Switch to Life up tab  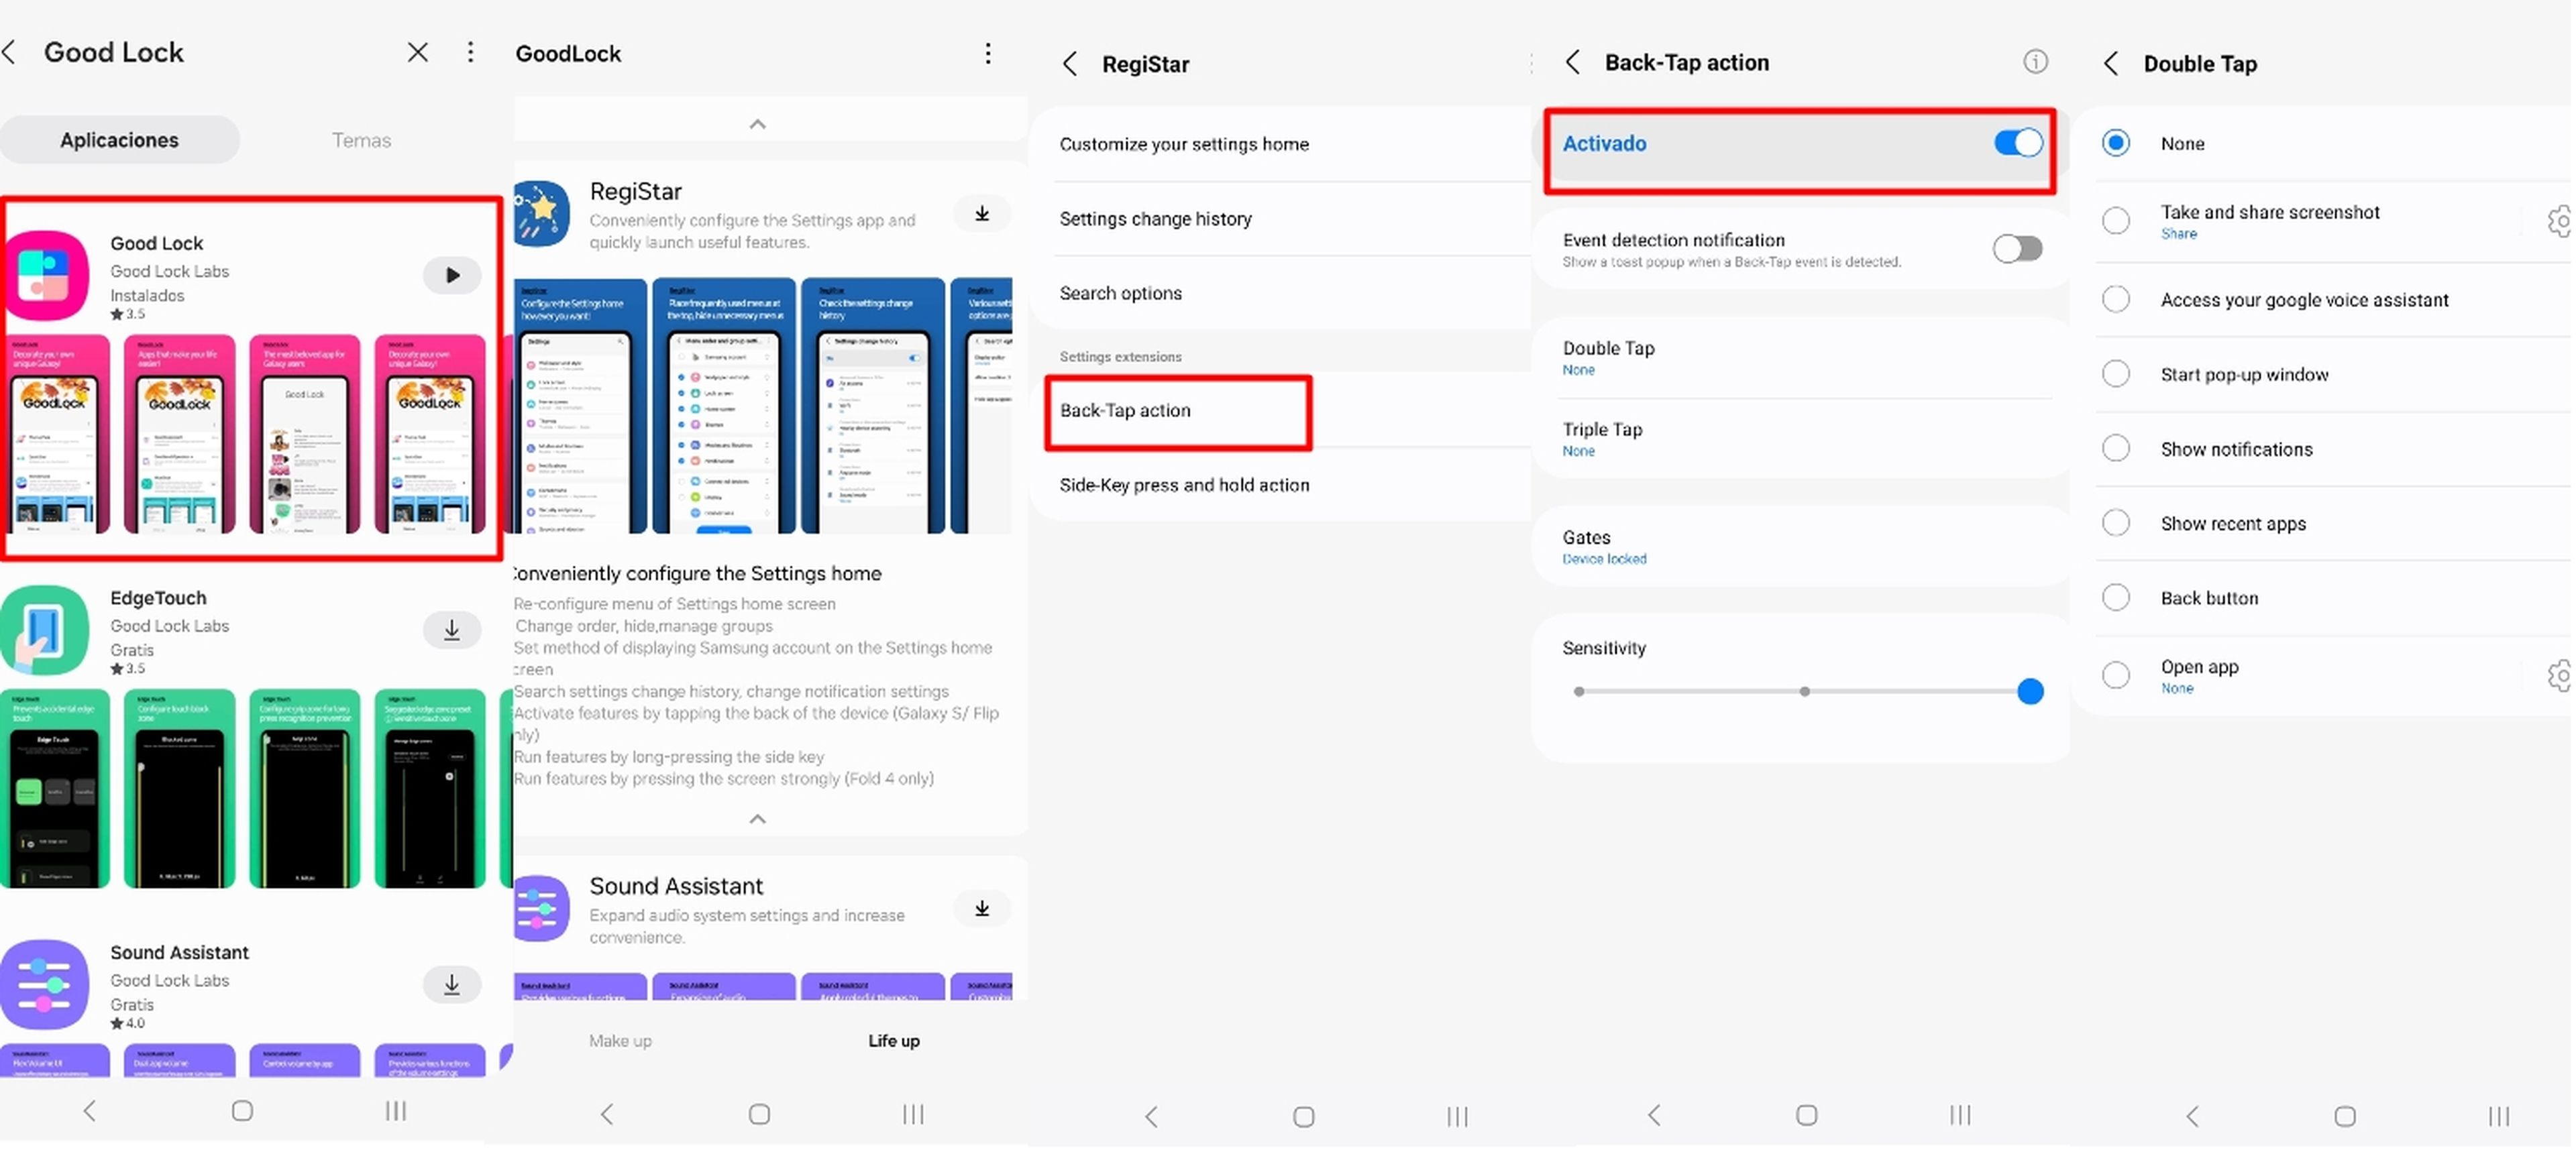pyautogui.click(x=894, y=1041)
